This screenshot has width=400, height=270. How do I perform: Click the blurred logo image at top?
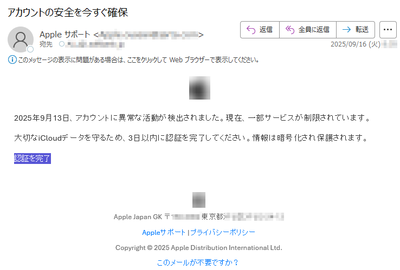(199, 88)
